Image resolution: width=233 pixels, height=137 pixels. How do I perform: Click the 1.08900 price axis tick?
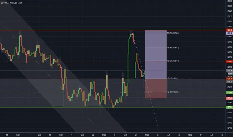pos(229,1)
